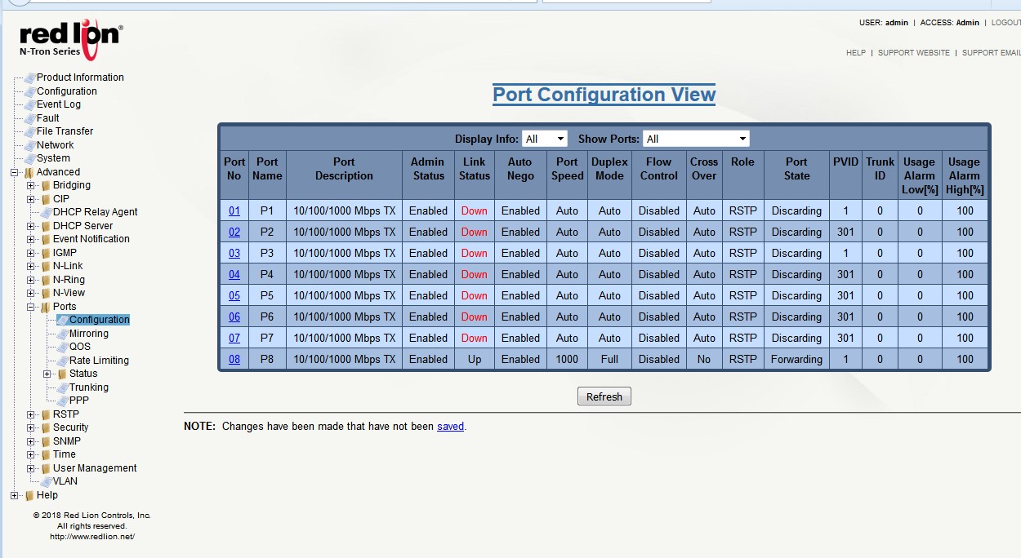Expand the Status tree node

47,374
